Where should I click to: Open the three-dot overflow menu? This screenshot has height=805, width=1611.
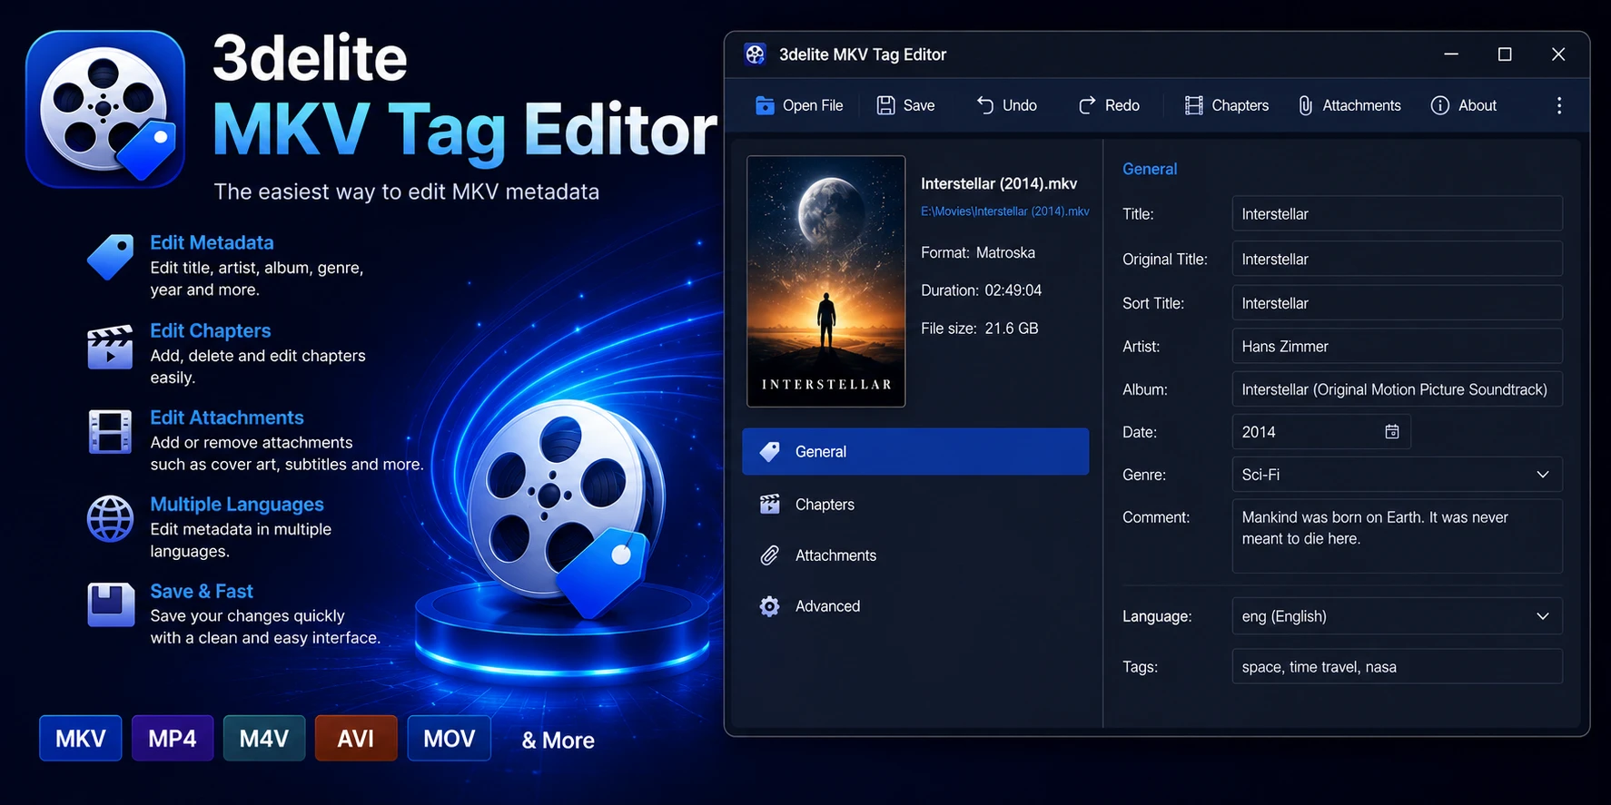[1559, 105]
